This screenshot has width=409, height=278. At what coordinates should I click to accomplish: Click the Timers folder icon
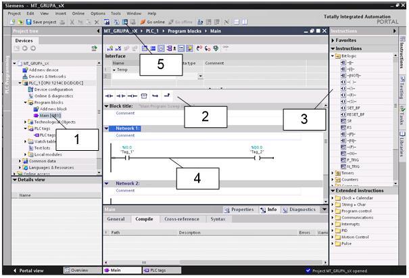338,173
